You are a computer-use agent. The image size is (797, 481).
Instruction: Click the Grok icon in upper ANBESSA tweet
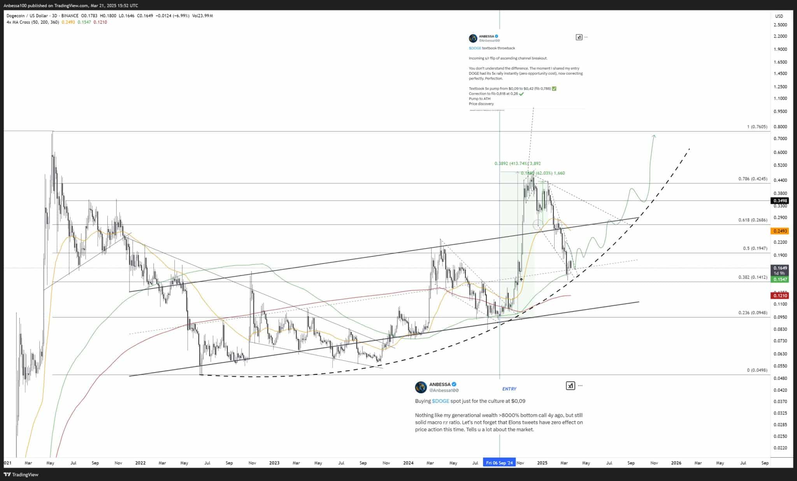pyautogui.click(x=579, y=37)
